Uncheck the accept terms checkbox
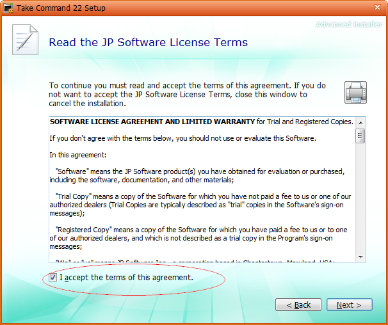 [53, 278]
